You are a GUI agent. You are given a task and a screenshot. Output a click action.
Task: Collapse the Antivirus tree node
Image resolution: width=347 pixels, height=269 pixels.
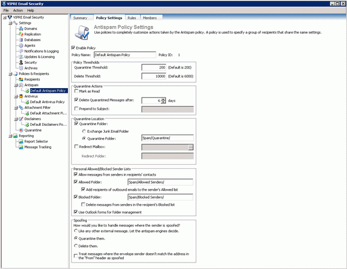[16, 96]
